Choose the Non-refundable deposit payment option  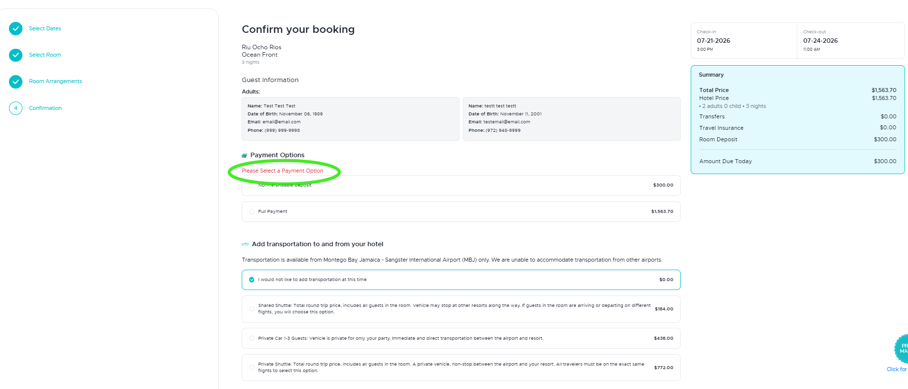tap(252, 186)
